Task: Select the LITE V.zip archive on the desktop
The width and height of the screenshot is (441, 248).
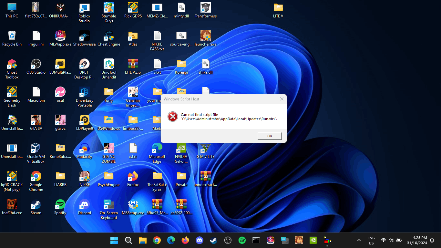Action: 133,67
